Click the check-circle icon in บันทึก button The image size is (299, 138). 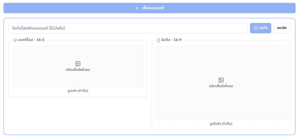click(256, 28)
